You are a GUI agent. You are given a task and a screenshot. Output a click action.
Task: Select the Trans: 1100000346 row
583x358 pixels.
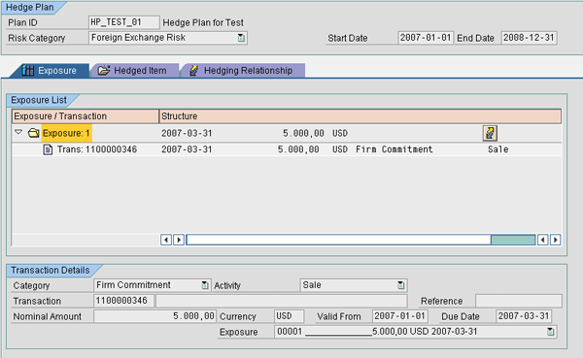click(x=287, y=149)
